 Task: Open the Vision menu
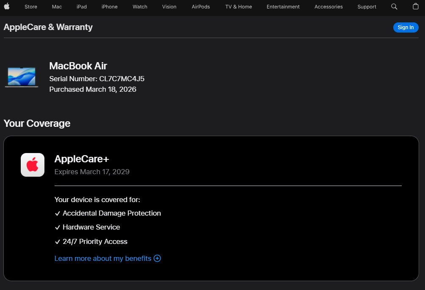coord(169,7)
